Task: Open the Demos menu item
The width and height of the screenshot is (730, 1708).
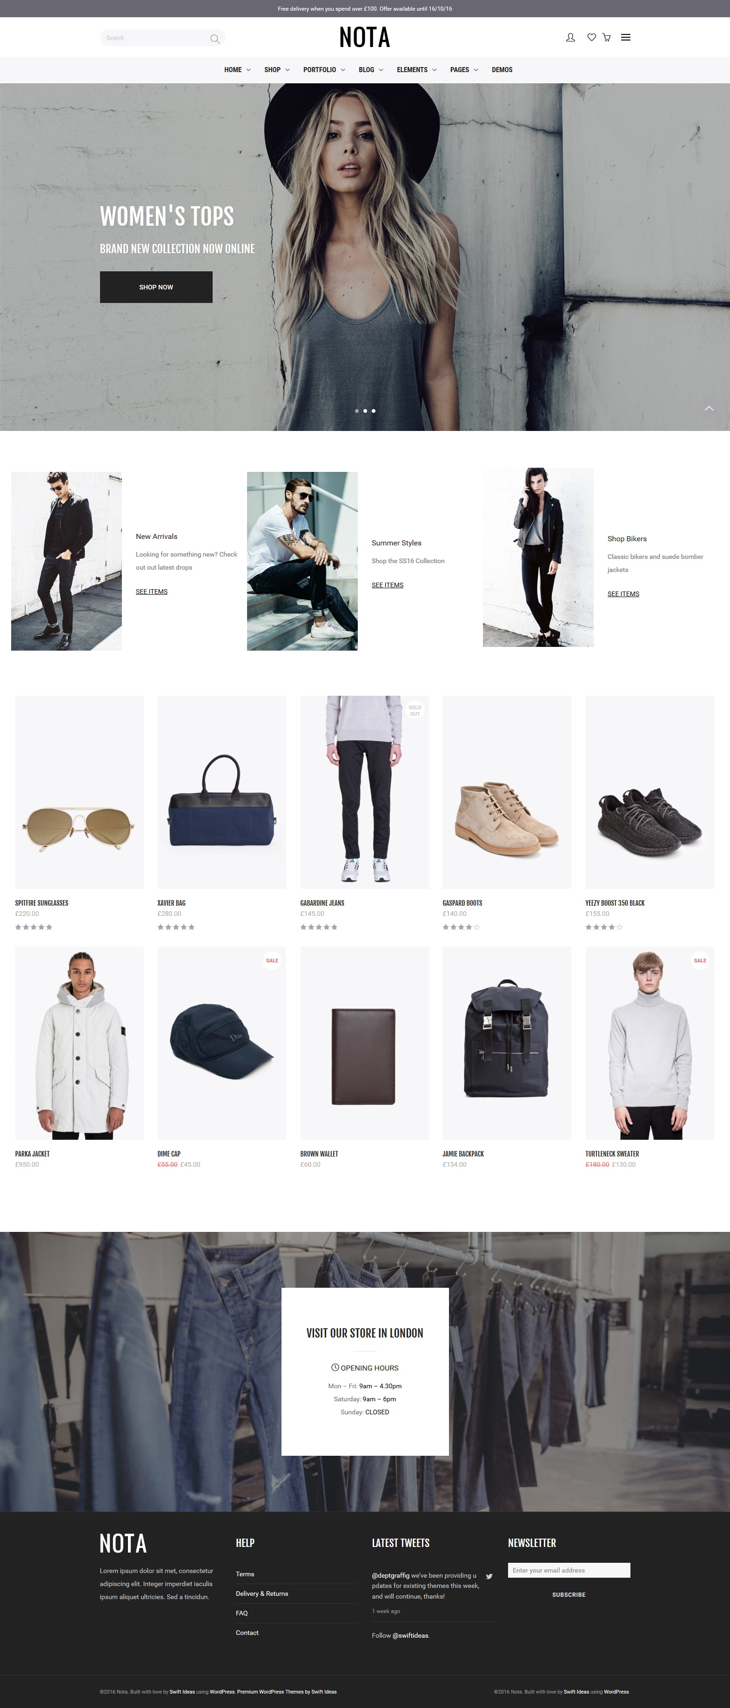Action: (502, 70)
